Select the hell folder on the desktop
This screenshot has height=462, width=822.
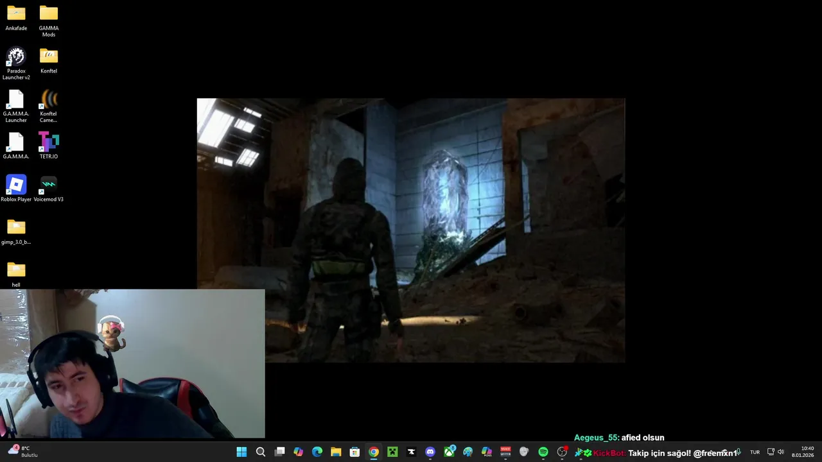pyautogui.click(x=16, y=275)
